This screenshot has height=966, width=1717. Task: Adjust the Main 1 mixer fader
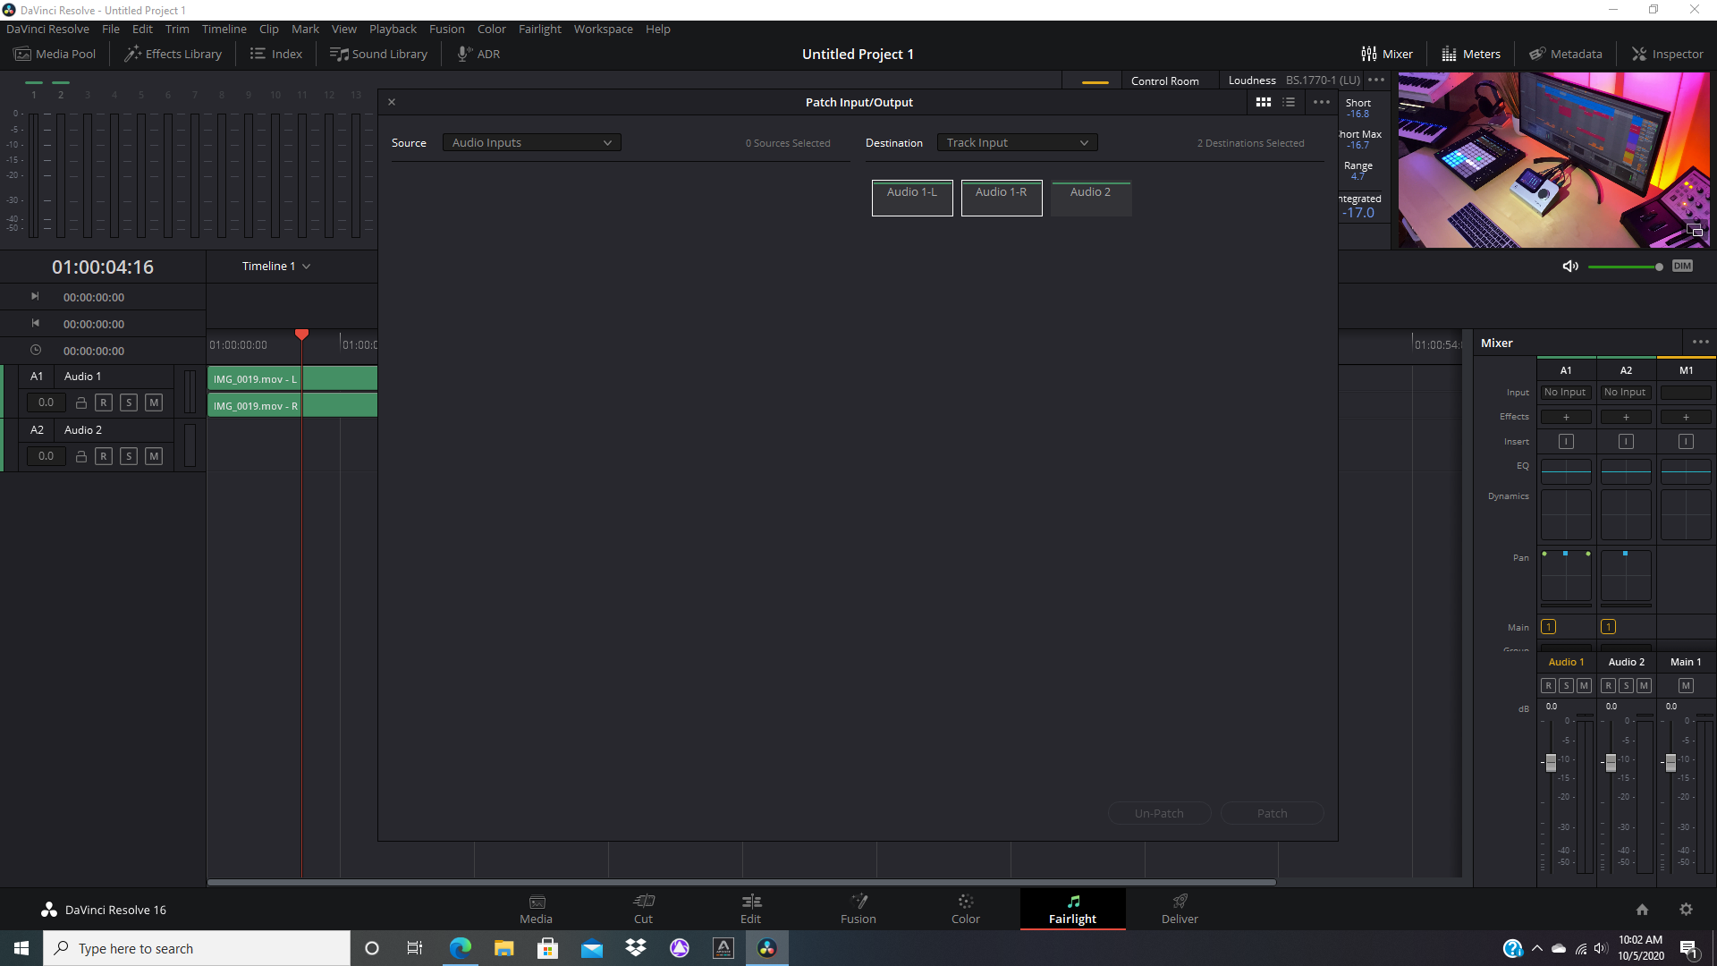1670,763
